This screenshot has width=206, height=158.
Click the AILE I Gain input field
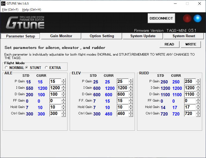[x=56, y=88]
